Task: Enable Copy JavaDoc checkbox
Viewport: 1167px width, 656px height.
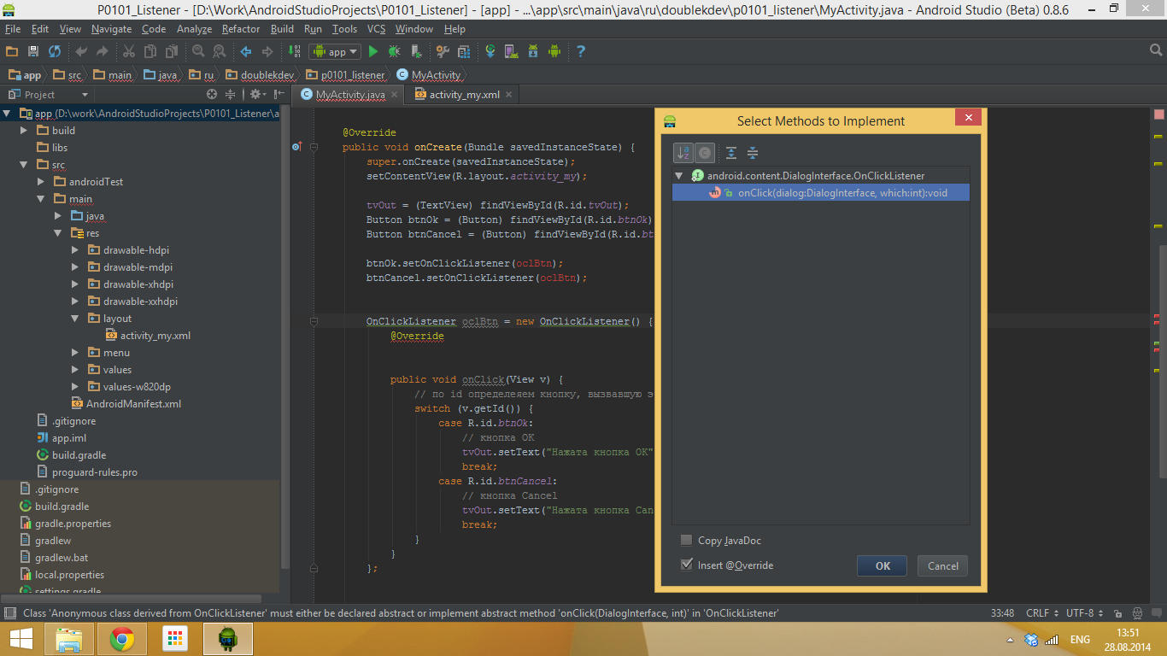Action: (686, 540)
